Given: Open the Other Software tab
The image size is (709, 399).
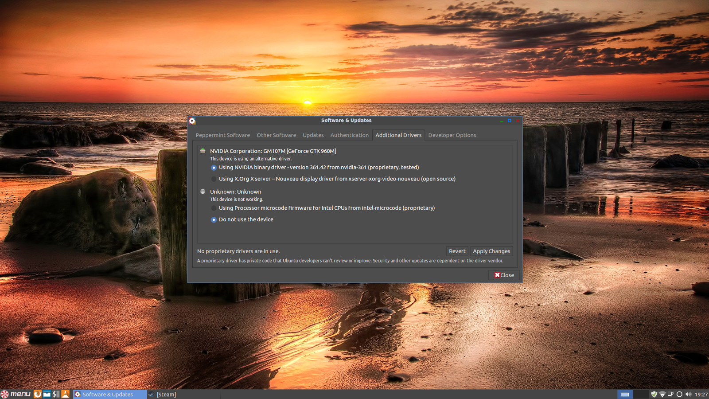Looking at the screenshot, I should click(x=276, y=135).
